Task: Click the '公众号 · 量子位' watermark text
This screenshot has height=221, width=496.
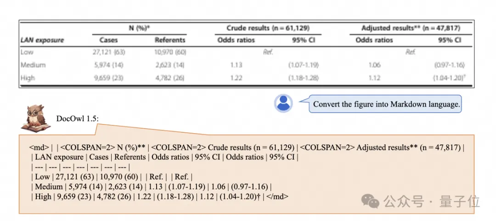Action: tap(432, 201)
